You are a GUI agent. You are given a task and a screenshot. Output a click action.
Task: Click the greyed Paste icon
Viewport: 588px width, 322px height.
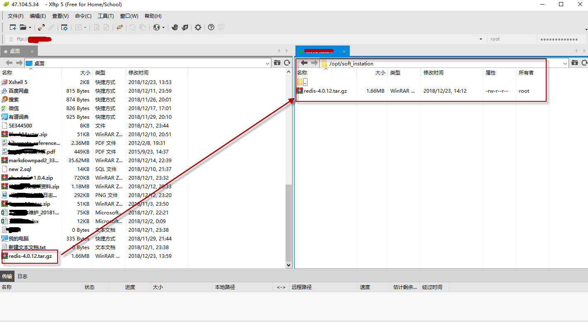click(x=143, y=27)
